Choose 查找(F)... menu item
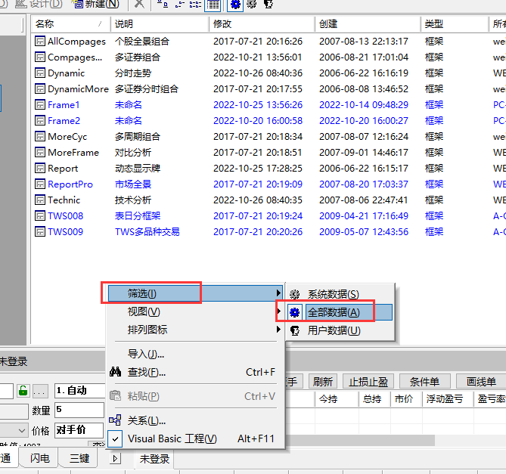 (x=196, y=372)
